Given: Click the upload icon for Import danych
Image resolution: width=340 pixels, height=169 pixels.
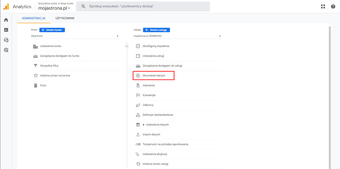Looking at the screenshot, I should point(138,135).
